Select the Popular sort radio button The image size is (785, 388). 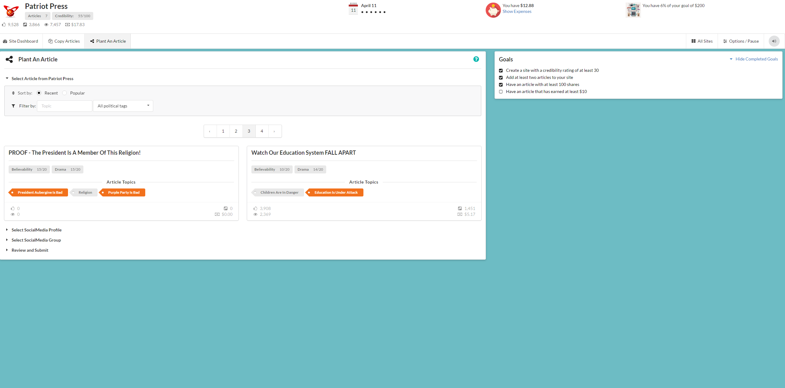click(65, 93)
